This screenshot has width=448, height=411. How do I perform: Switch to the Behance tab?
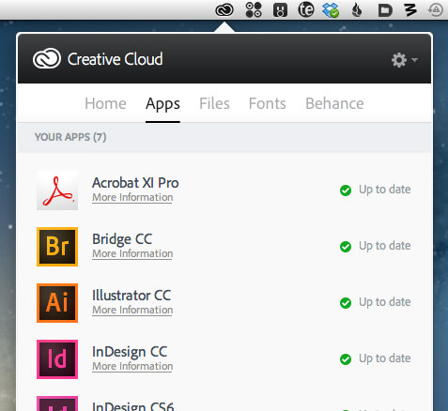tap(334, 103)
